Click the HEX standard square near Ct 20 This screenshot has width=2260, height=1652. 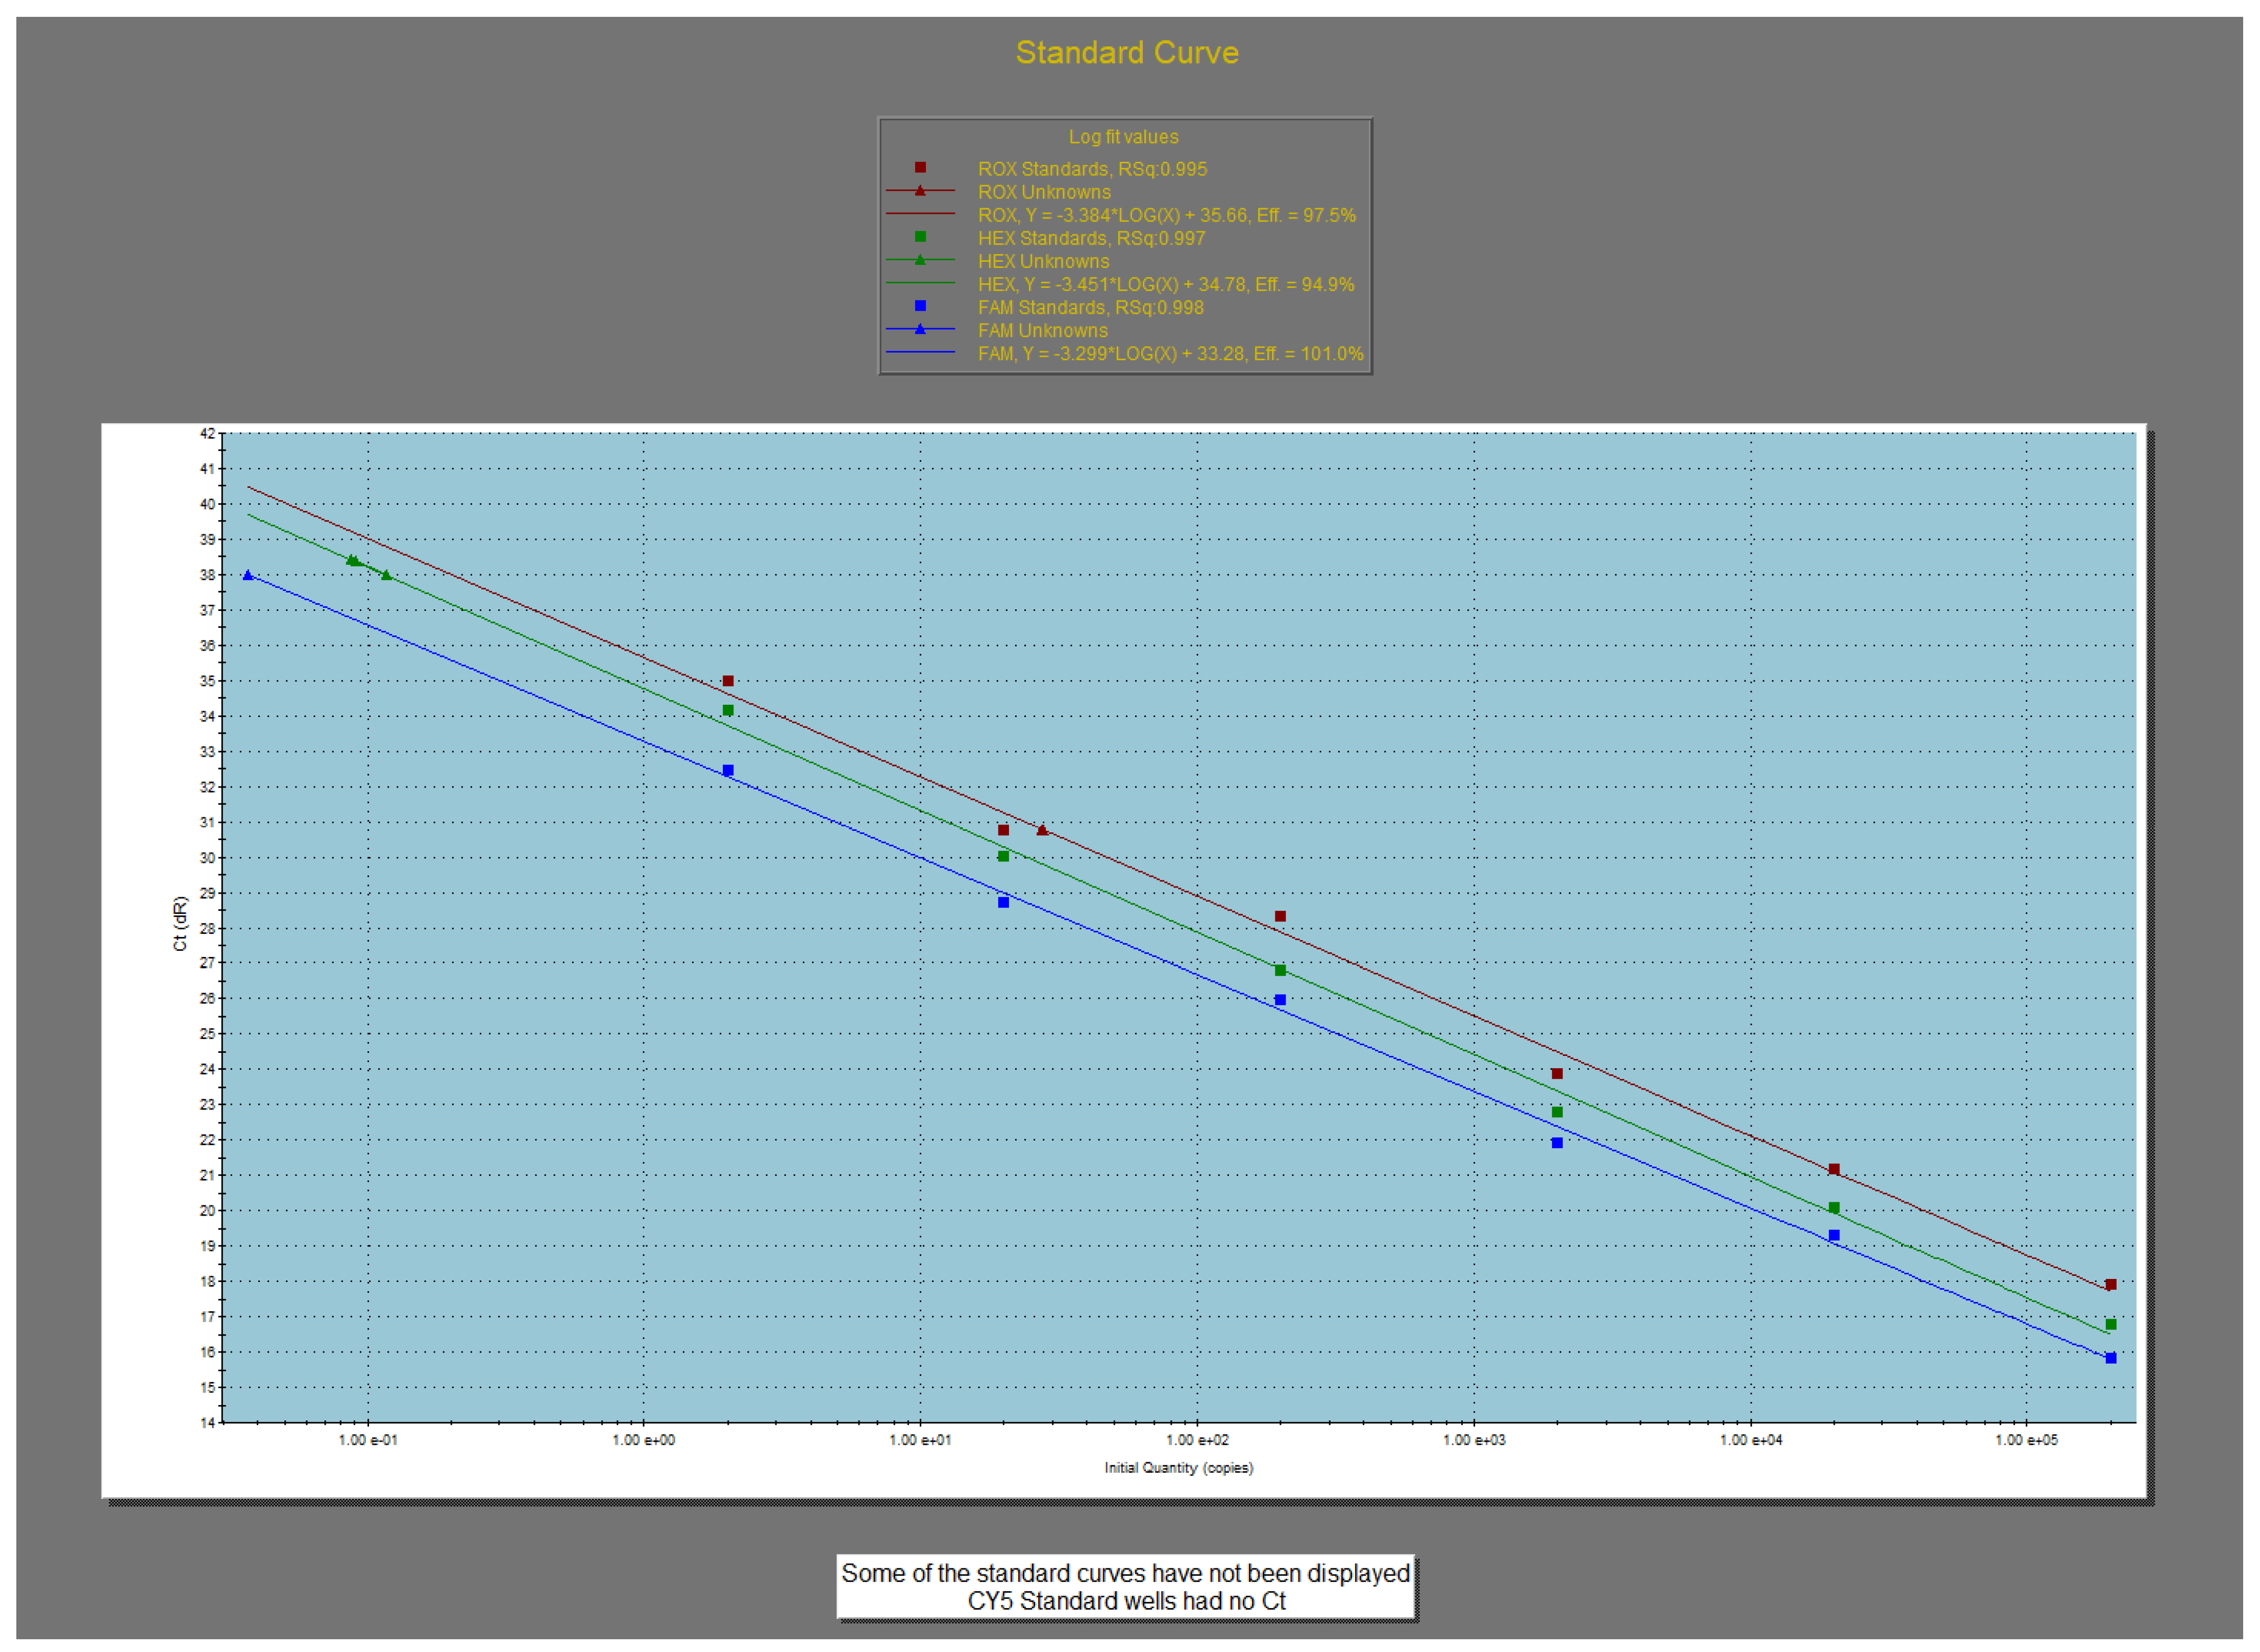click(1834, 1208)
